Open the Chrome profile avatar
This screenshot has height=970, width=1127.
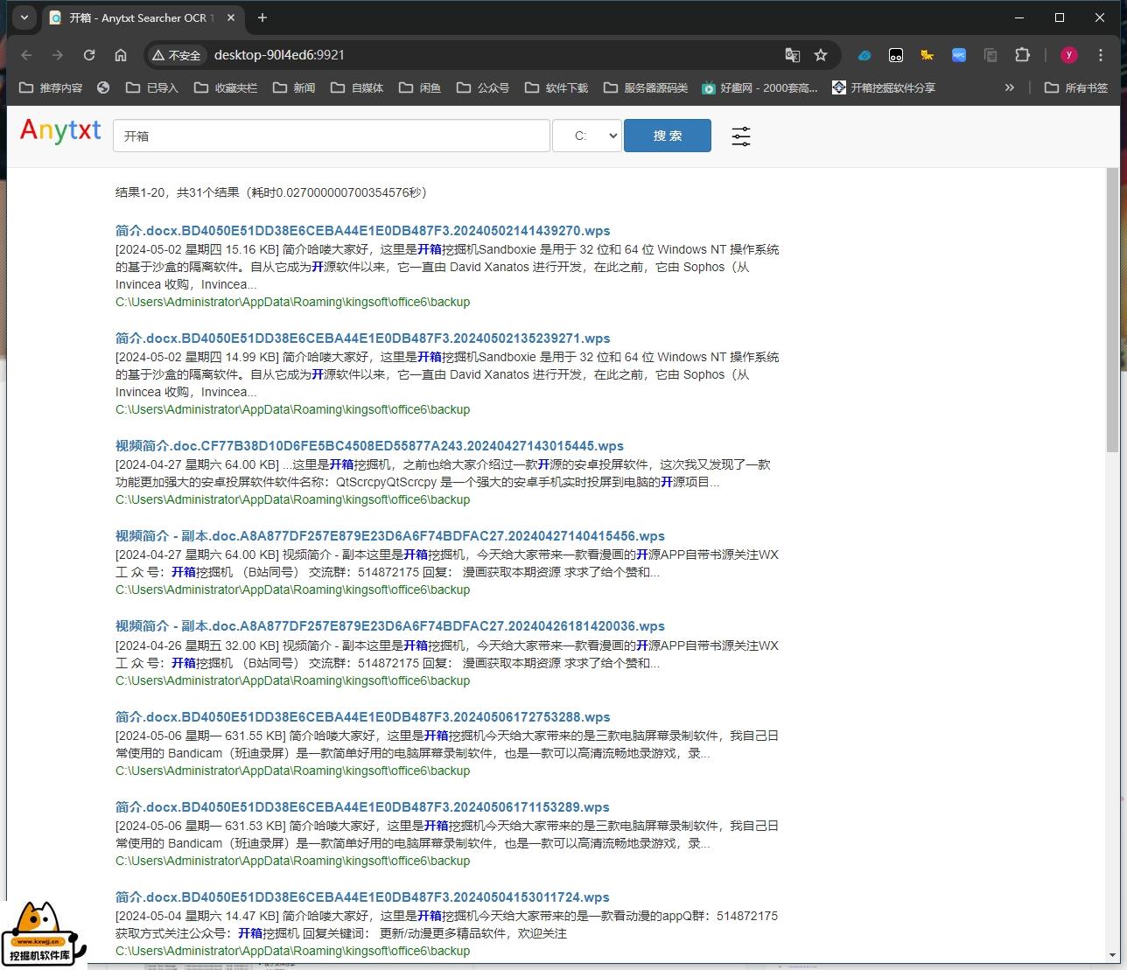[1068, 55]
